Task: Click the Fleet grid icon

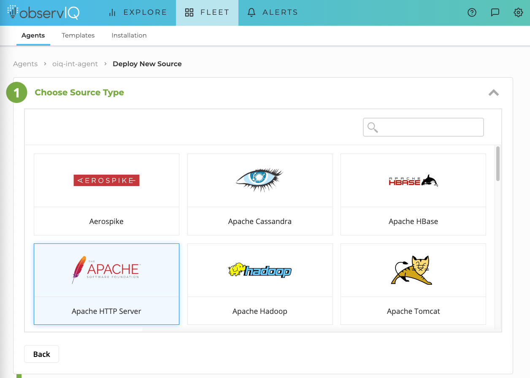Action: (x=189, y=13)
